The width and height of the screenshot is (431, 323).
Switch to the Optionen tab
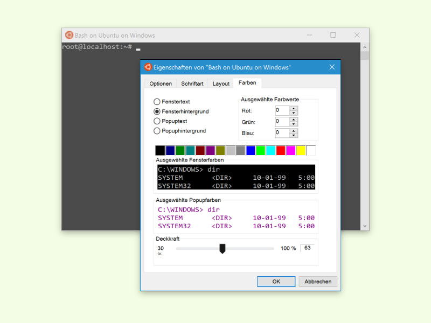161,83
